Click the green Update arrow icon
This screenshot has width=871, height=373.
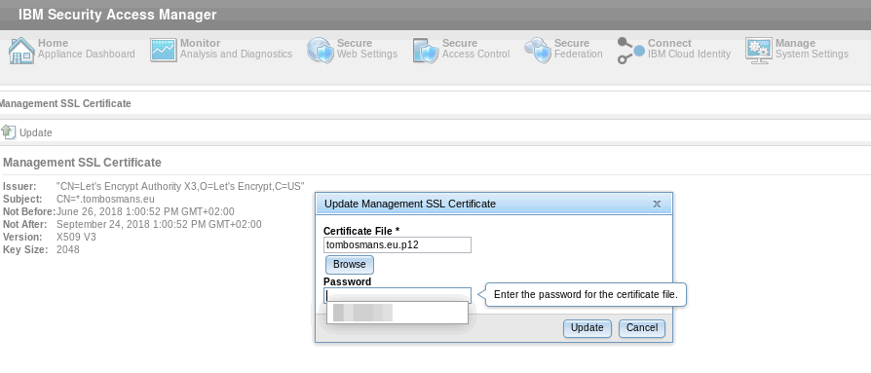[9, 132]
